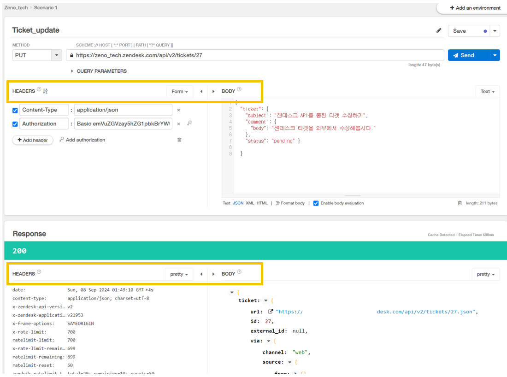
Task: Open the tickets/27.json url link
Action: (x=377, y=312)
